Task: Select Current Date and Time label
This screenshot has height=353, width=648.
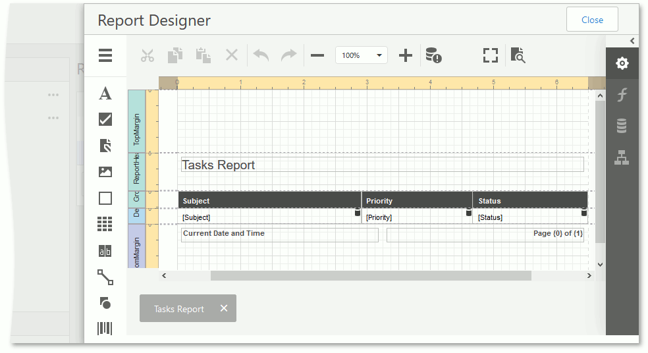Action: 280,234
